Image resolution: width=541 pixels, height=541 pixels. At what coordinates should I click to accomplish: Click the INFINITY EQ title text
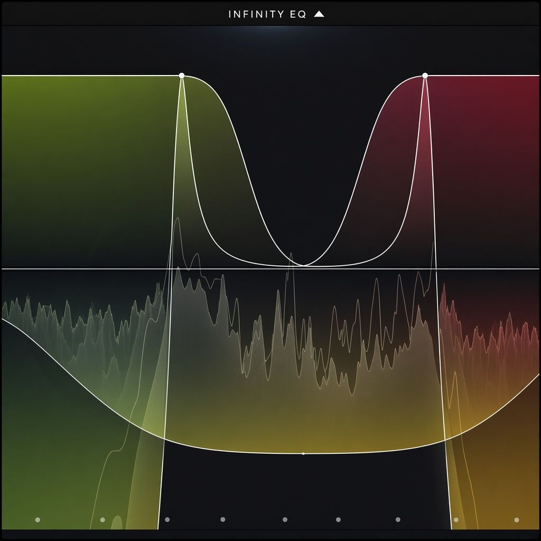[x=267, y=14]
